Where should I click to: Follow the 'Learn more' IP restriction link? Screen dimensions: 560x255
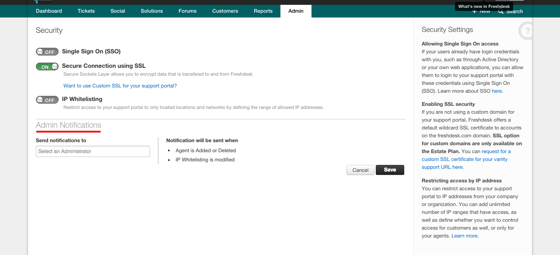465,236
